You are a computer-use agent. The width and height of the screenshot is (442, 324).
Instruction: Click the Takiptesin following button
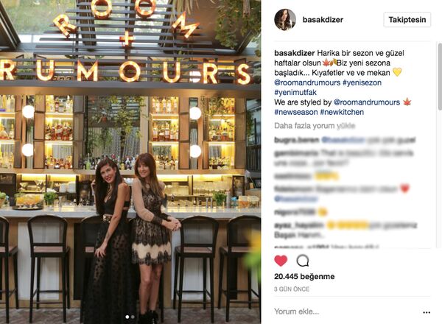pos(407,20)
